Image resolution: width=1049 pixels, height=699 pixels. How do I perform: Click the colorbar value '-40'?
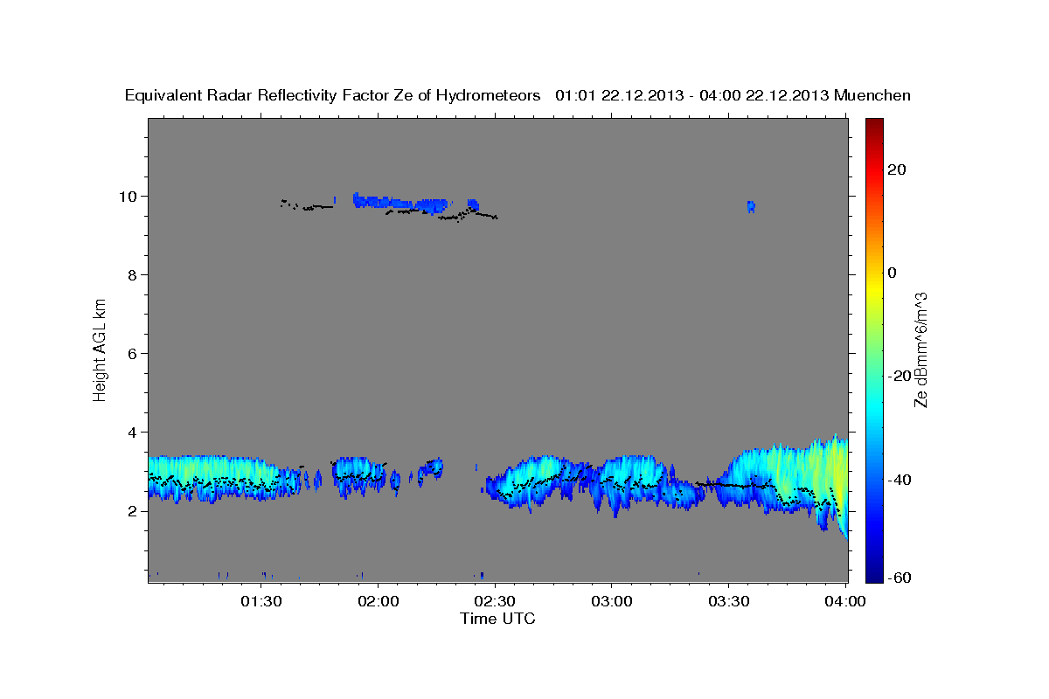(x=900, y=479)
